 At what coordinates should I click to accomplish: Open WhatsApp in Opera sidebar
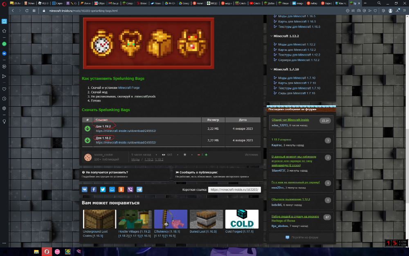pyautogui.click(x=4, y=44)
